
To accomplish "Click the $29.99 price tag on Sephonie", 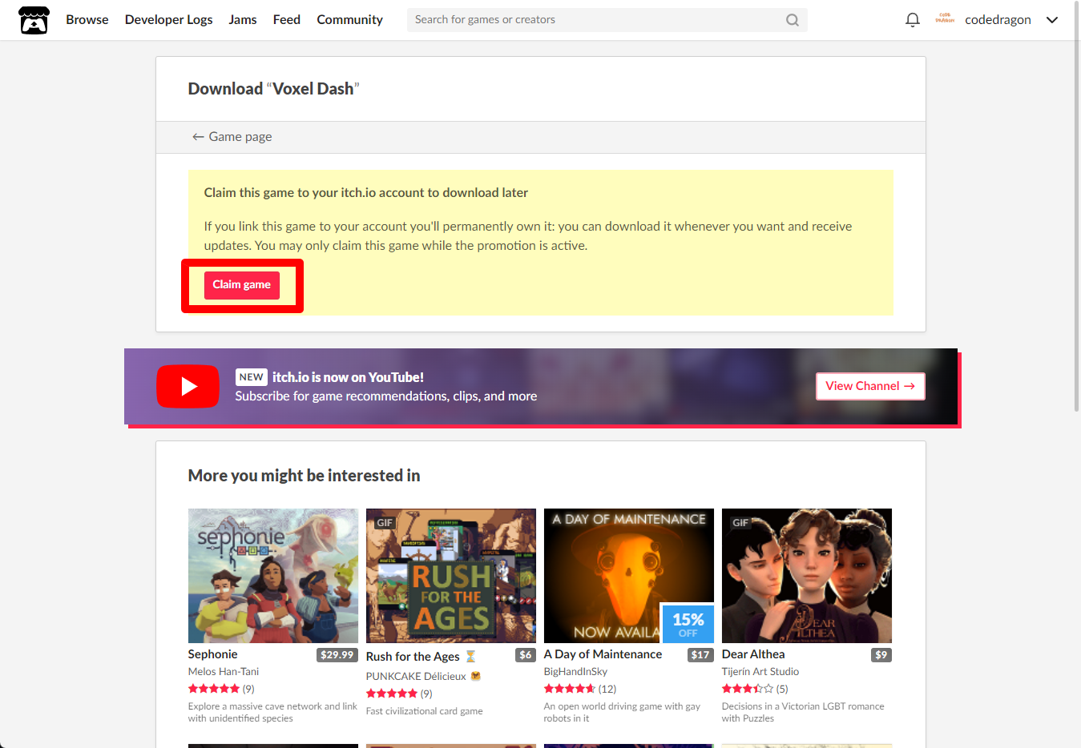I will pyautogui.click(x=337, y=655).
